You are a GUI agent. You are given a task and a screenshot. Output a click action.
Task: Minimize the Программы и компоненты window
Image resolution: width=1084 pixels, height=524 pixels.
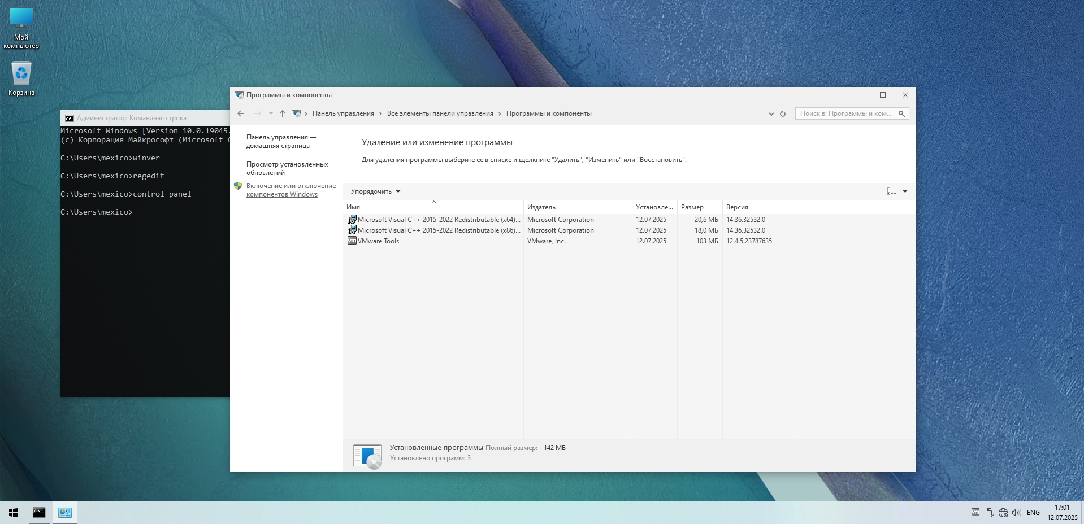pos(861,95)
